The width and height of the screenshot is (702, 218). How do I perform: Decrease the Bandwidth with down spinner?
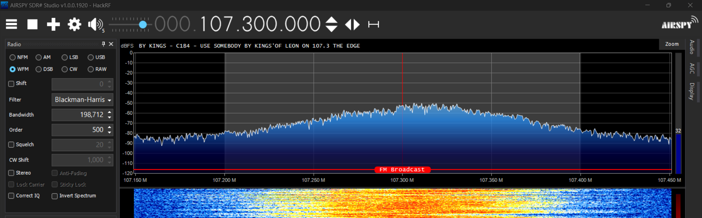click(x=110, y=118)
